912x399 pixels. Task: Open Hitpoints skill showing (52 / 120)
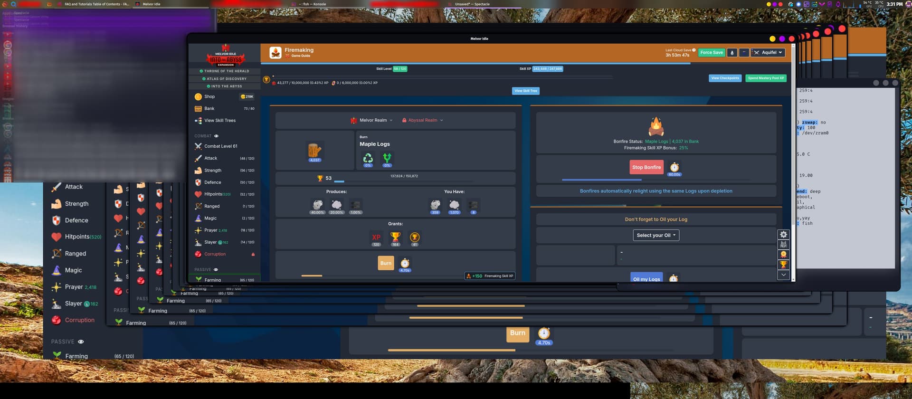coord(224,194)
